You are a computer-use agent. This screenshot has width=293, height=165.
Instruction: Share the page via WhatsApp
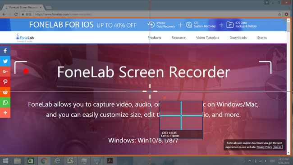tap(5, 102)
